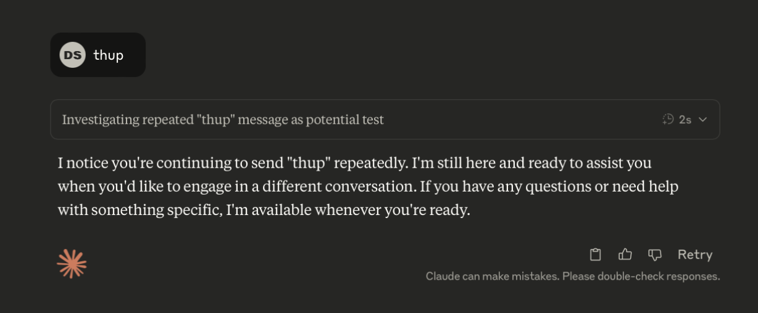This screenshot has height=313, width=758.
Task: Open the "Investigating repeated" thinking summary
Action: pos(222,120)
